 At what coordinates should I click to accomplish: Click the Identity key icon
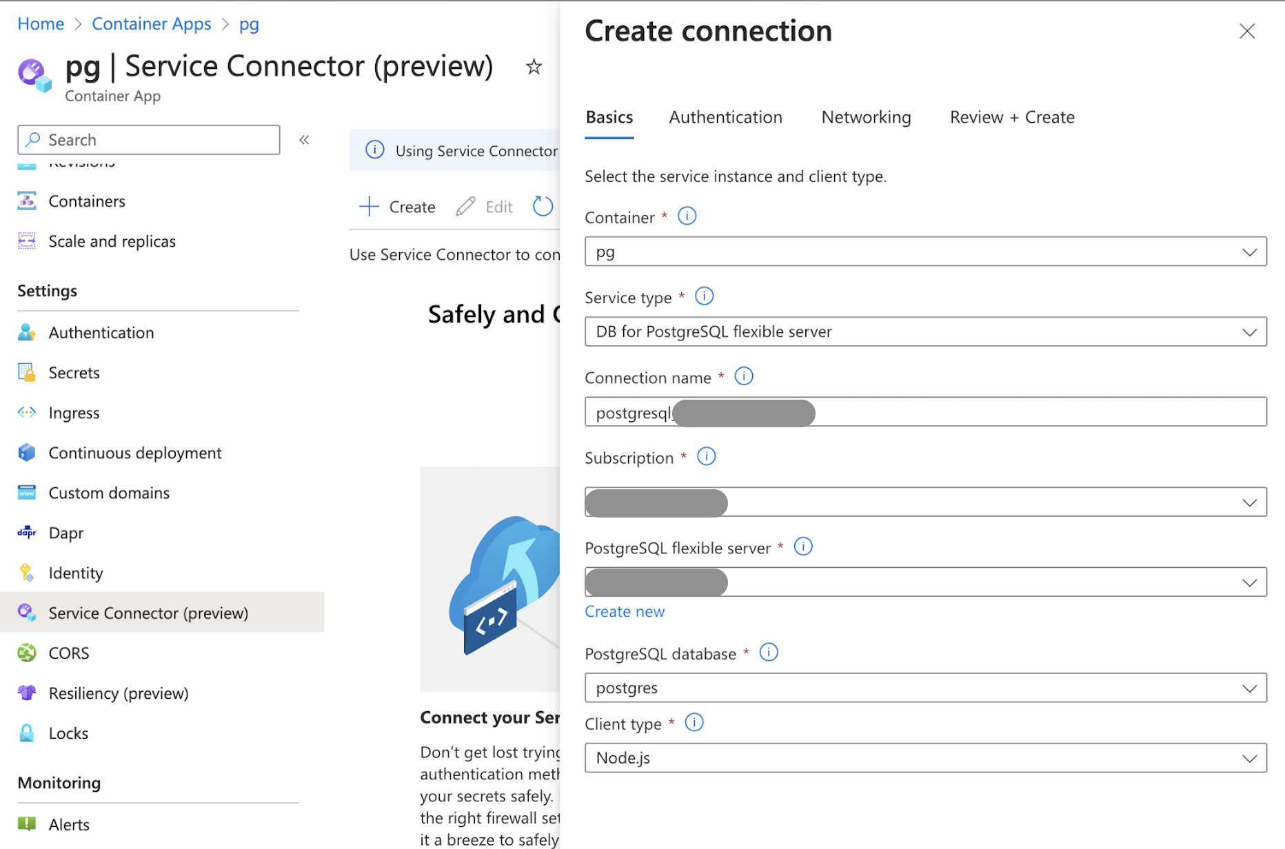[x=27, y=572]
